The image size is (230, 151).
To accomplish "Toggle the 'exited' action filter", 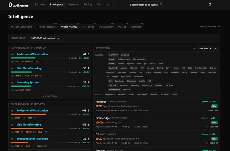I will coord(174,95).
